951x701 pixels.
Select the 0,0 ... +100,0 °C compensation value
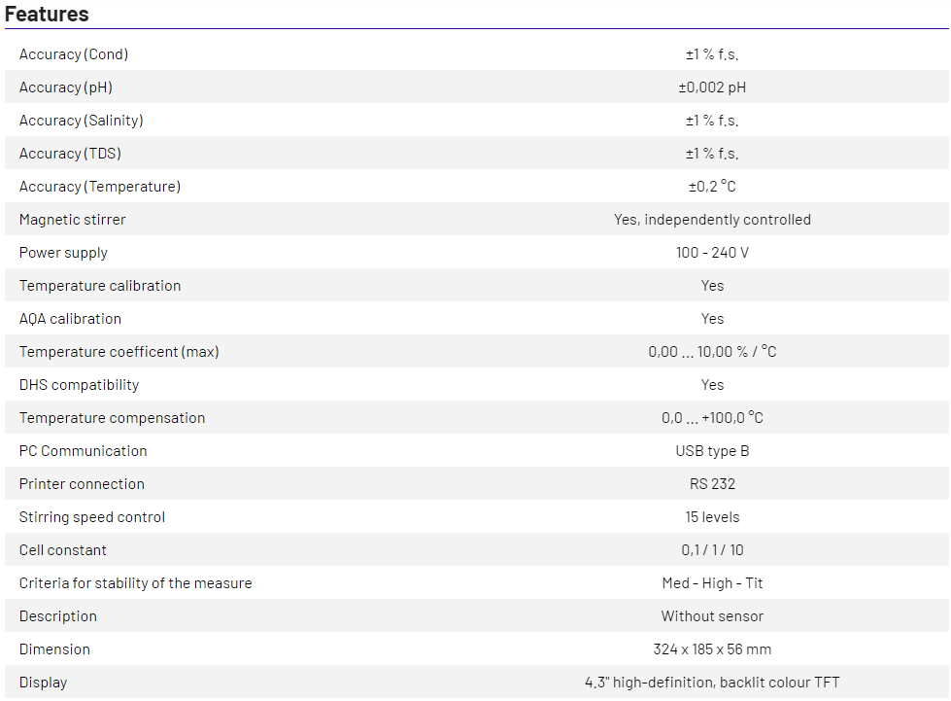pyautogui.click(x=712, y=418)
